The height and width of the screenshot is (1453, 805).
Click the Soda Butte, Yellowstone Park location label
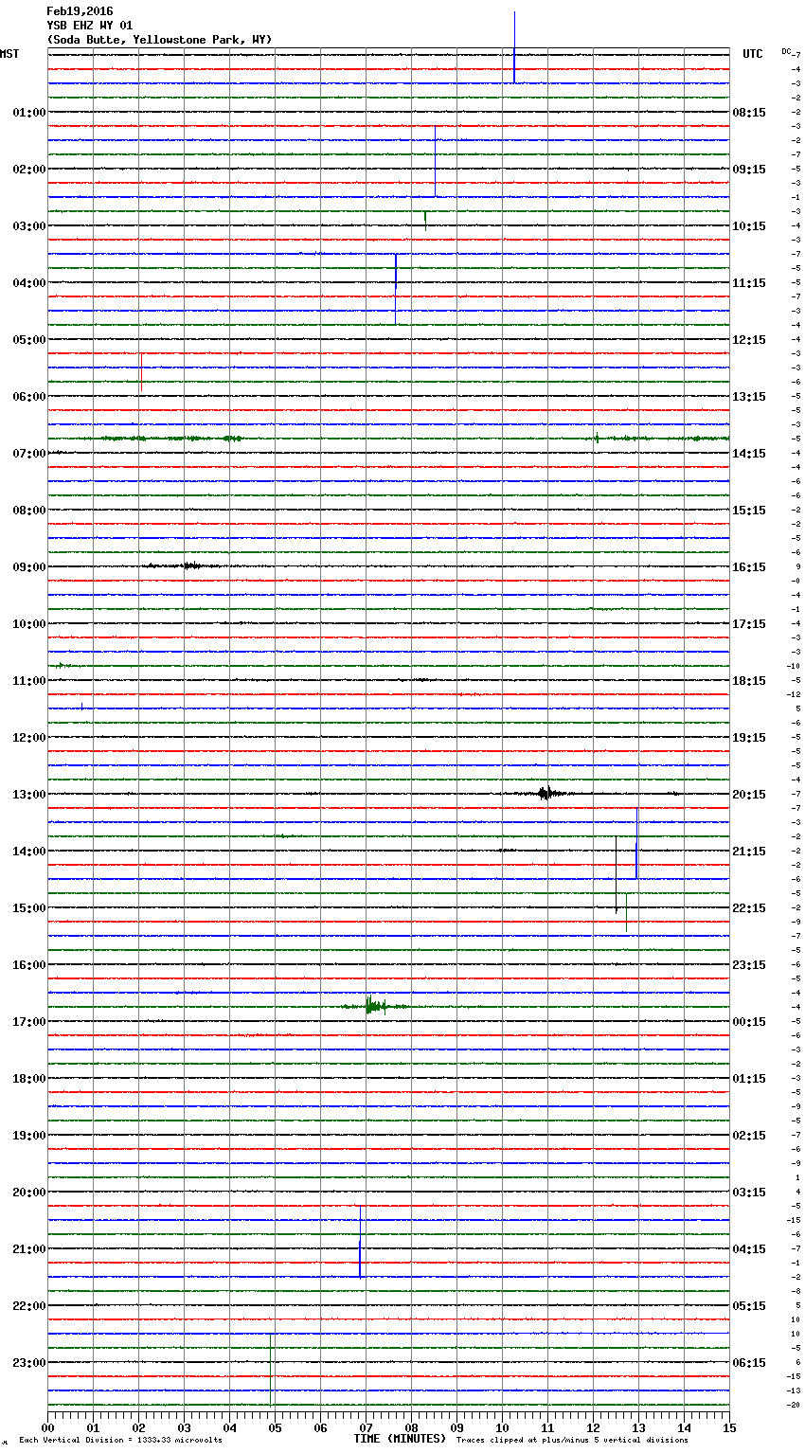(x=159, y=40)
